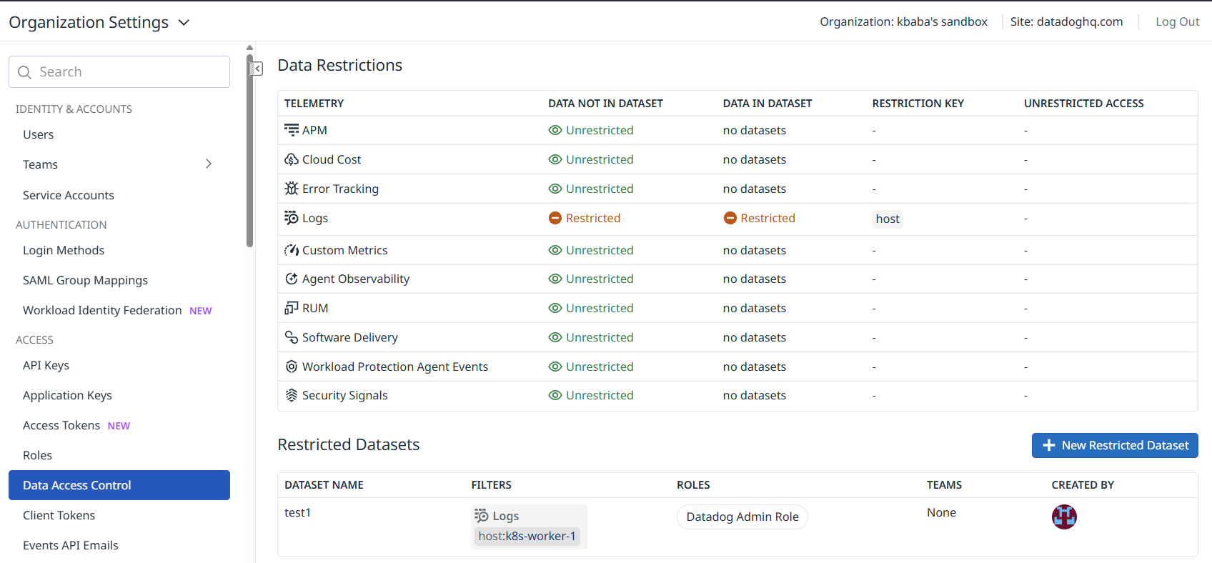Click Logs restricted icon under Data Not In Dataset

(x=555, y=218)
